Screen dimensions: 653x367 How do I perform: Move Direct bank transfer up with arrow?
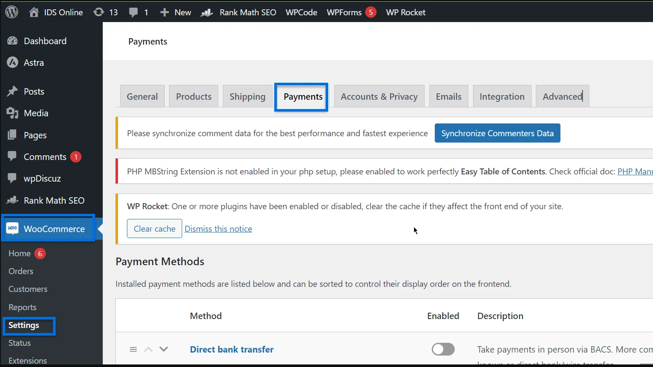pyautogui.click(x=148, y=350)
